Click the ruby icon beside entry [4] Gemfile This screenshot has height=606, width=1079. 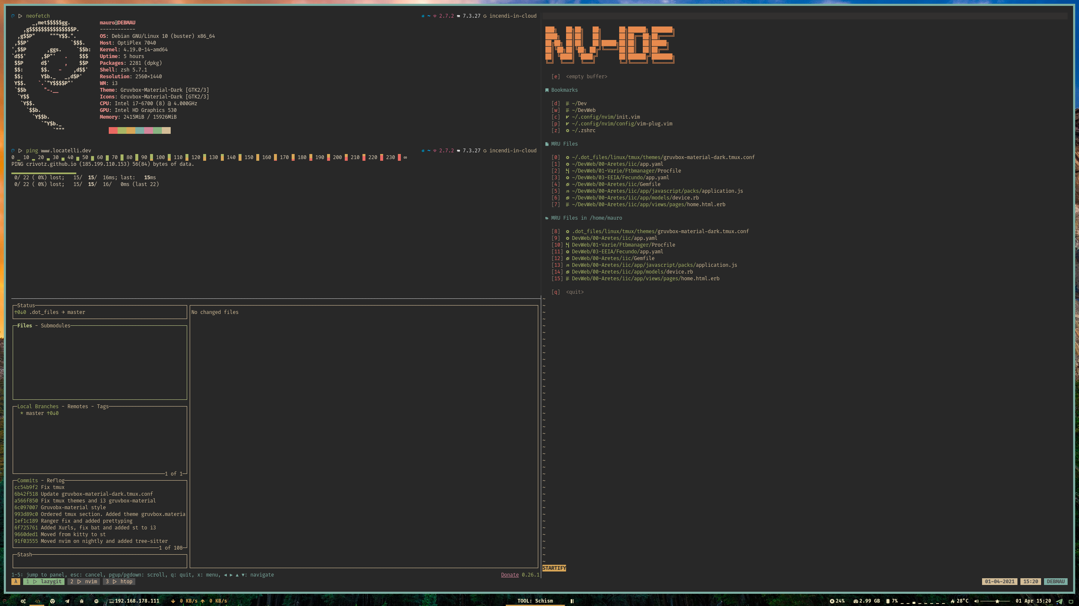pyautogui.click(x=567, y=184)
